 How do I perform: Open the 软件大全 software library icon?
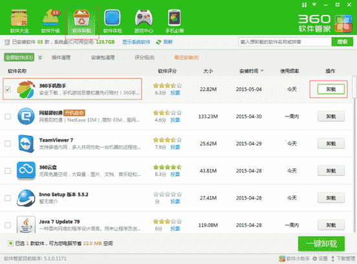19,18
